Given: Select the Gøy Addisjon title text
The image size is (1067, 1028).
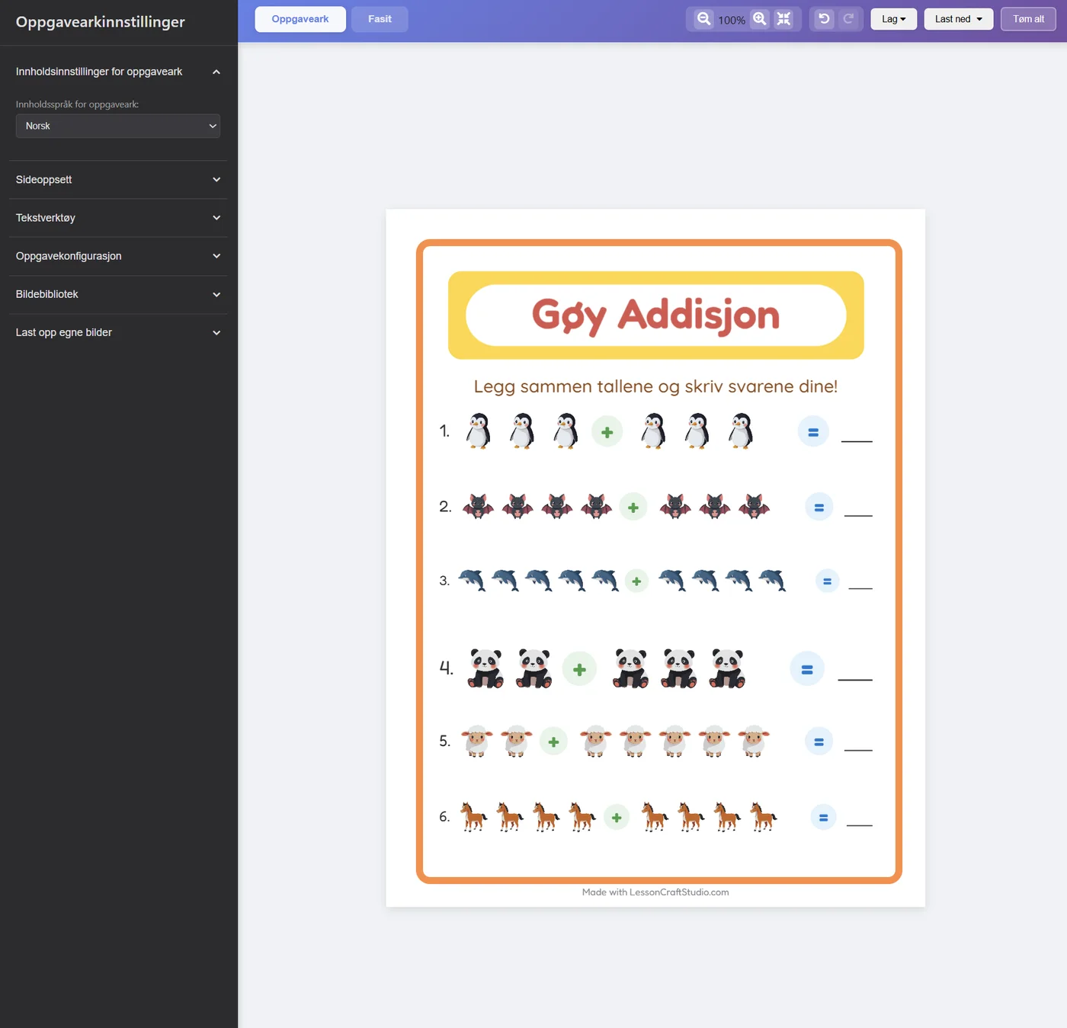Looking at the screenshot, I should pos(655,315).
